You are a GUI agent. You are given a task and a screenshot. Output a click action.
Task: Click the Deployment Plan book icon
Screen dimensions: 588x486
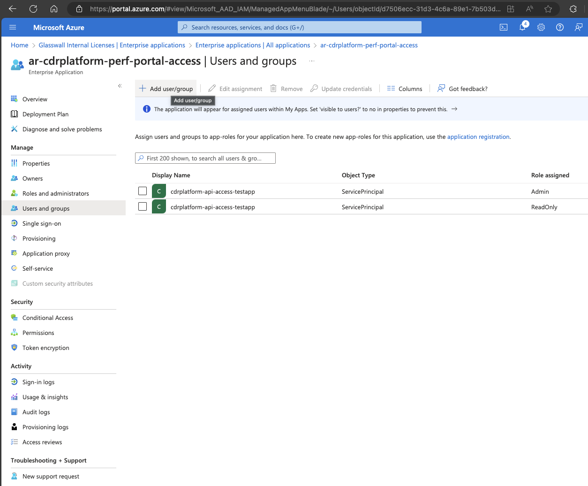(14, 114)
